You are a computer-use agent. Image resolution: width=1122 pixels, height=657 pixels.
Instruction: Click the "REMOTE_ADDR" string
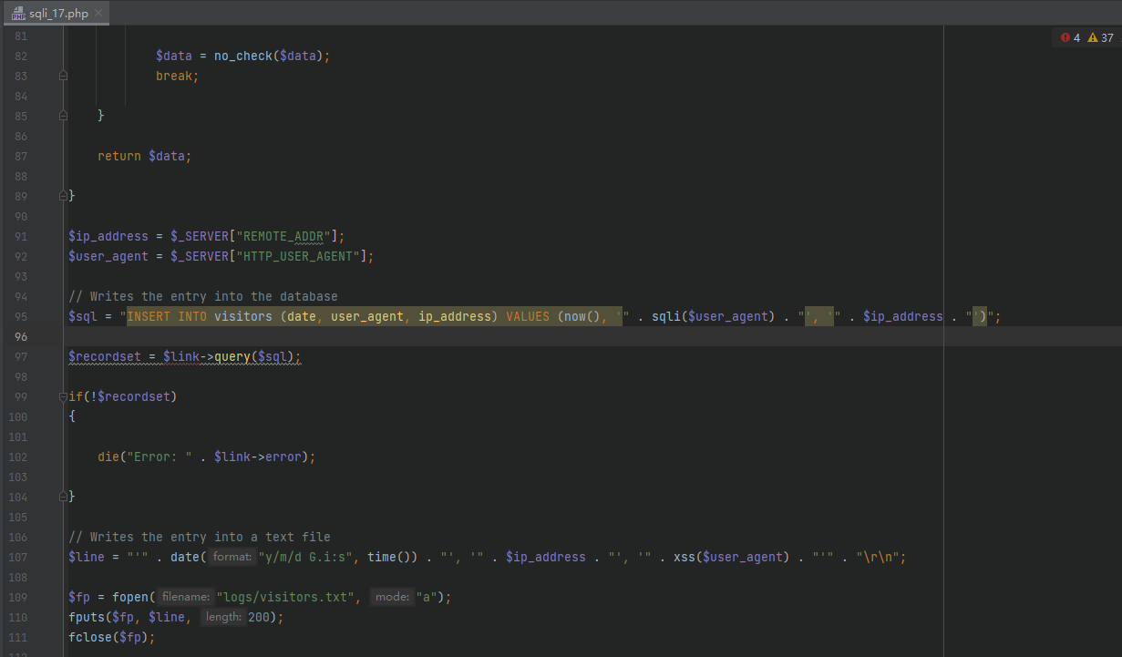[283, 237]
